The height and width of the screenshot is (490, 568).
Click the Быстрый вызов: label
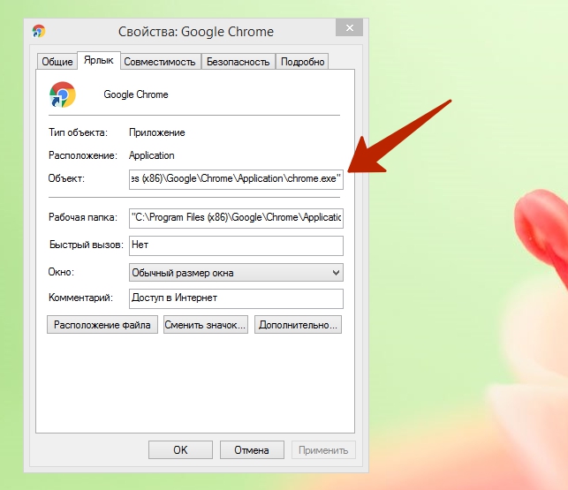87,245
